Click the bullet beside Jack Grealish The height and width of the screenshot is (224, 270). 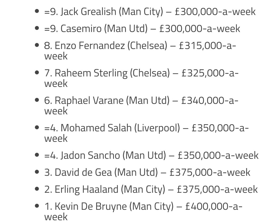(x=37, y=12)
